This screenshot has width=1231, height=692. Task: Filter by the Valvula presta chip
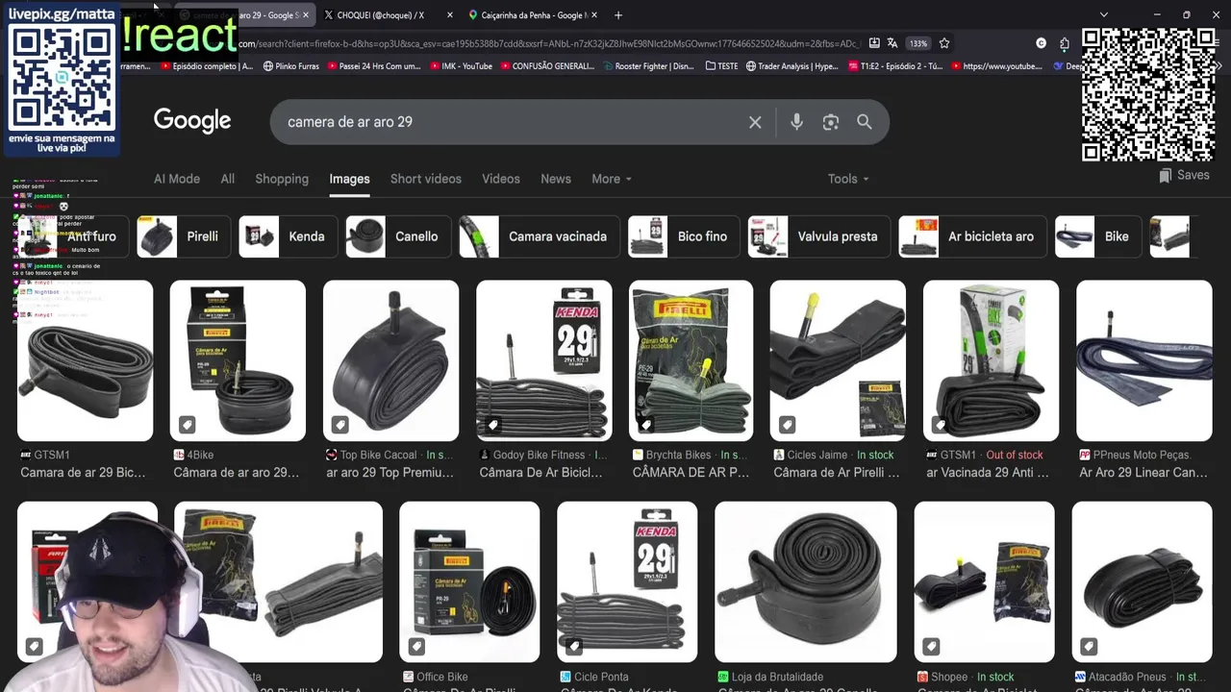point(819,236)
